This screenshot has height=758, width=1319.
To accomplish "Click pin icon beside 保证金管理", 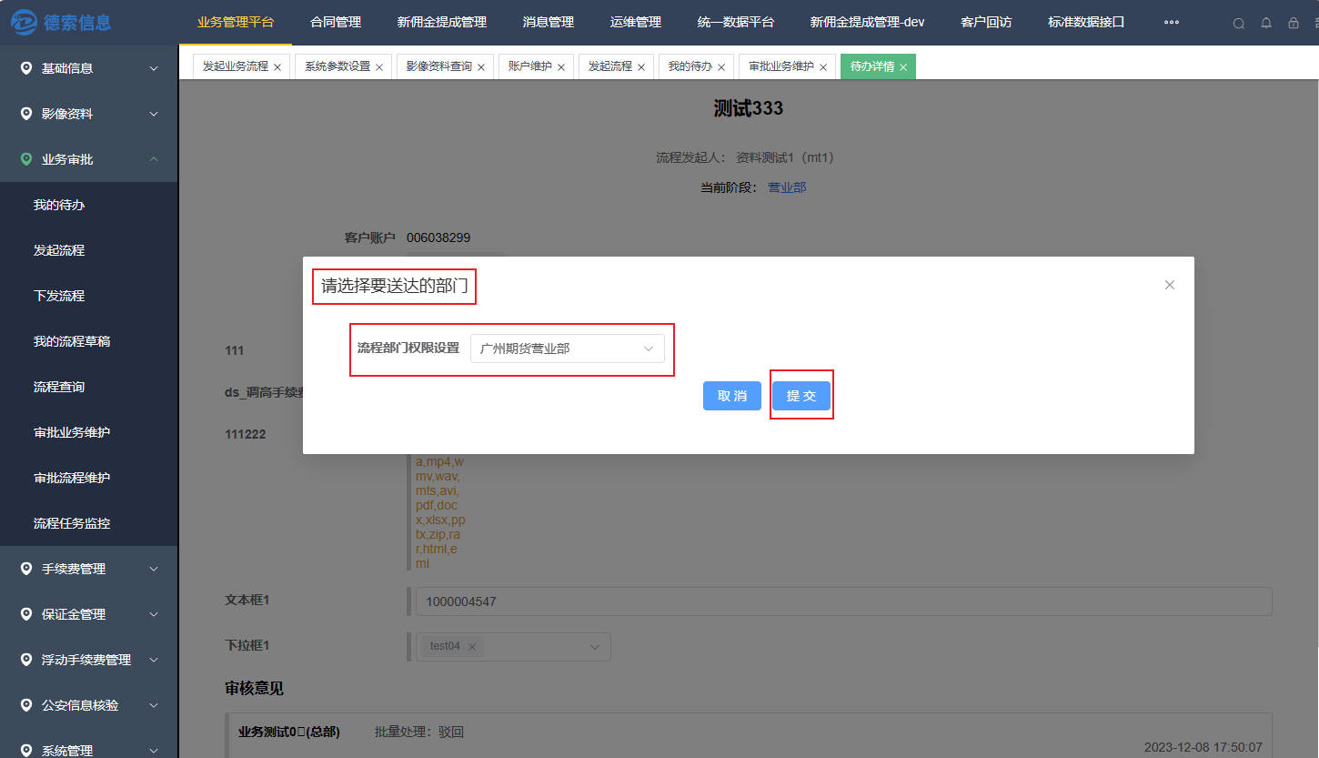I will [26, 613].
